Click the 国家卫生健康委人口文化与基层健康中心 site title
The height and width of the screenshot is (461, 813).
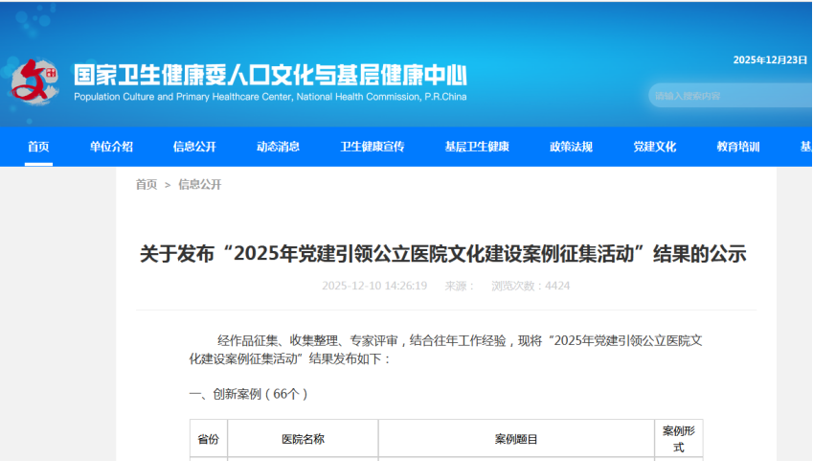270,74
